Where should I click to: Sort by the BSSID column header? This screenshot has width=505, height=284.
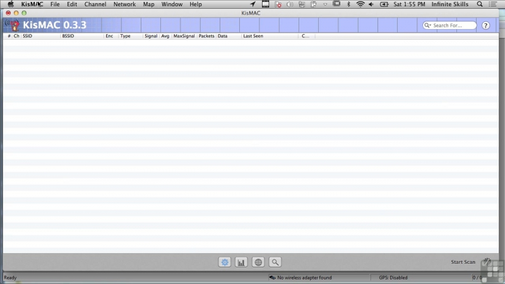[82, 36]
